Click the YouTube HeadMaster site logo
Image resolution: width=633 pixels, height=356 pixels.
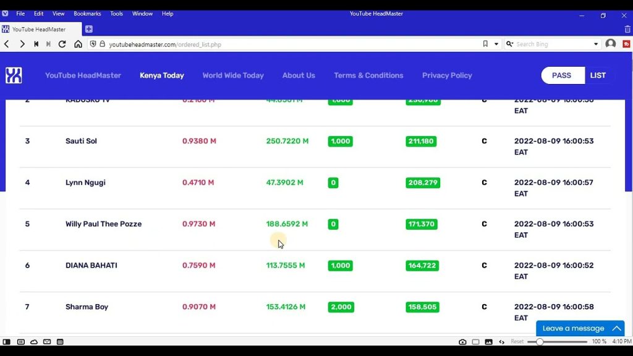14,75
